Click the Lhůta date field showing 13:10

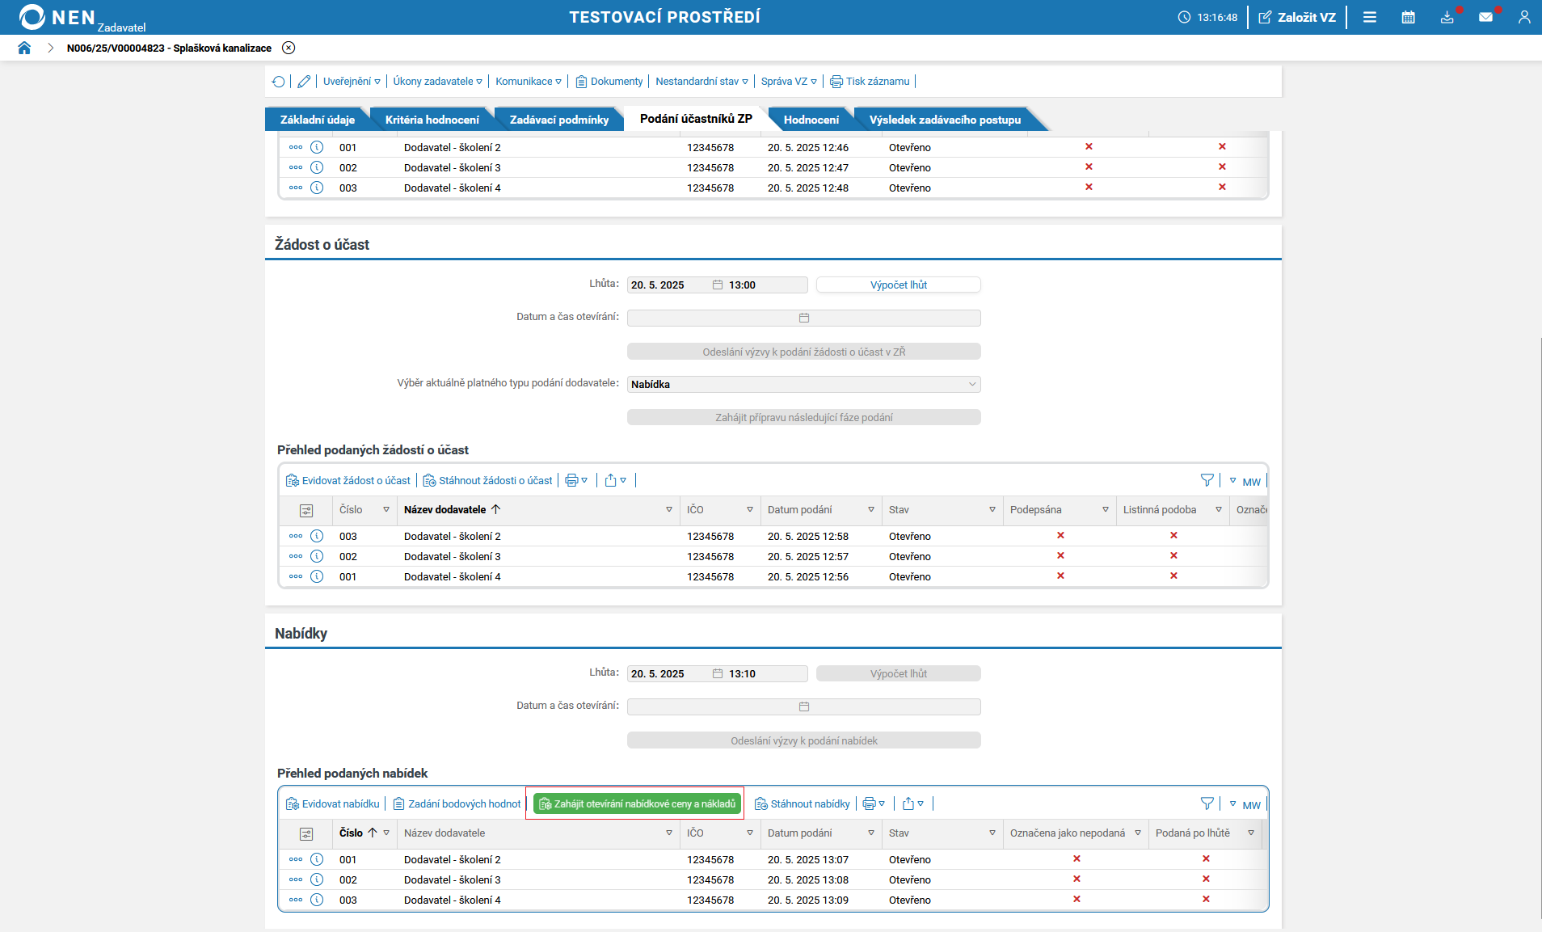point(671,674)
